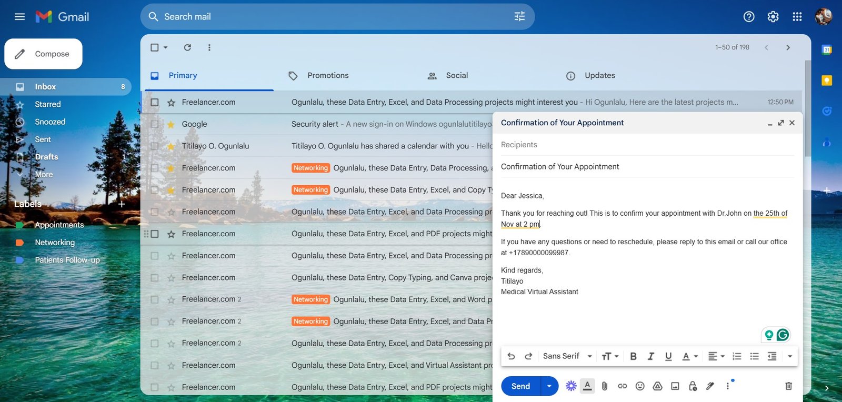This screenshot has width=842, height=402.
Task: Check the first Freelancer.com email checkbox
Action: 155,102
